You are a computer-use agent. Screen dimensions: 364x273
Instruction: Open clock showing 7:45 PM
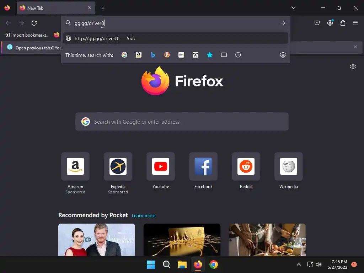337,264
